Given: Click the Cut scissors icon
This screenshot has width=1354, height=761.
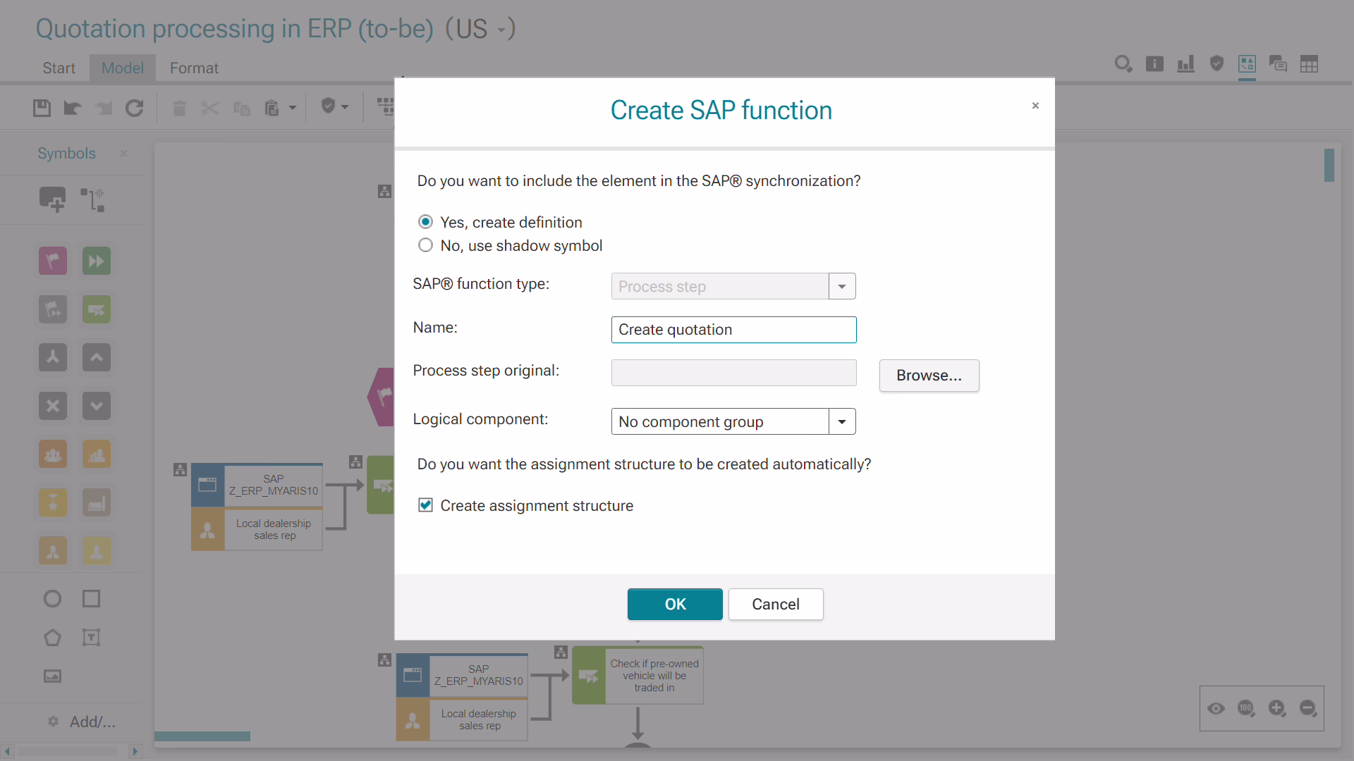Looking at the screenshot, I should point(210,108).
